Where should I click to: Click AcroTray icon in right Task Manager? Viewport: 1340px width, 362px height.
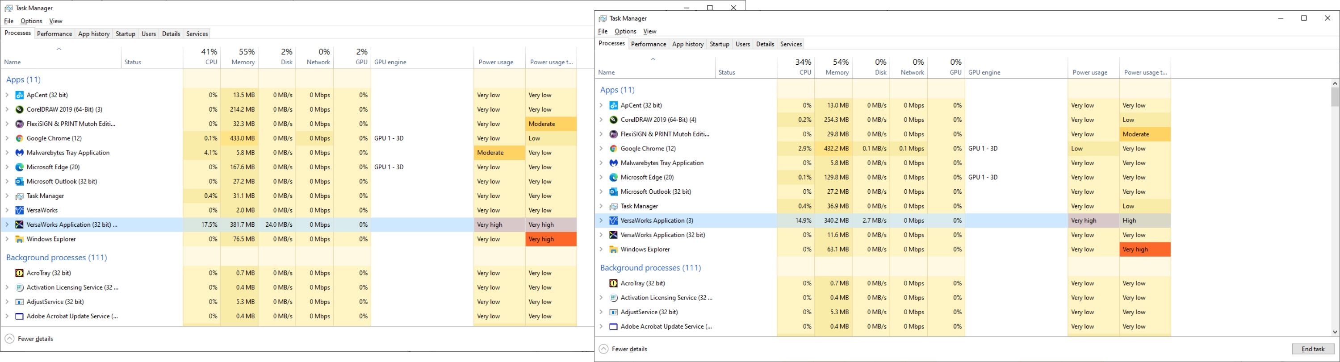click(613, 283)
